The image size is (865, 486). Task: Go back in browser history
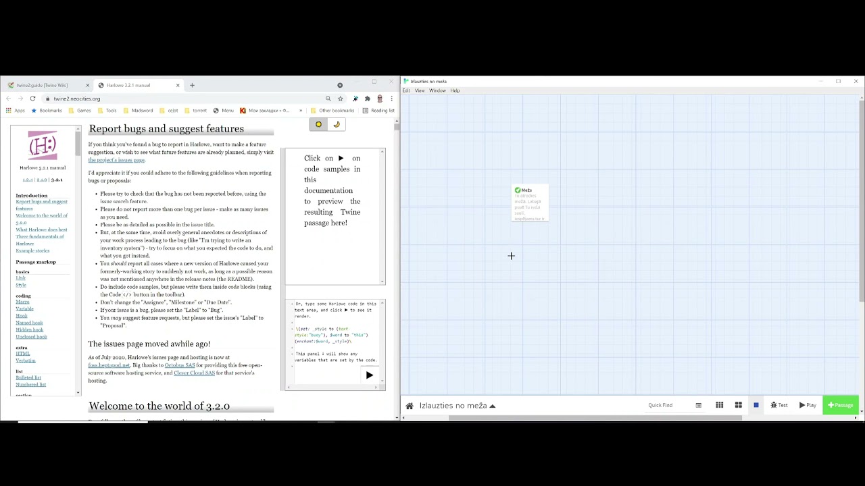8,99
